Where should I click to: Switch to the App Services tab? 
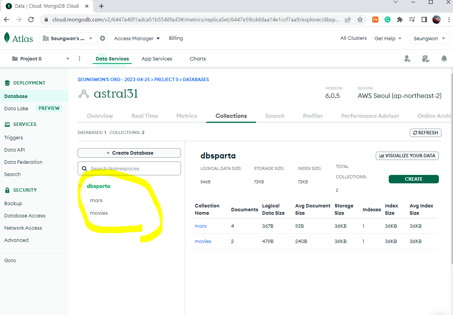coord(157,59)
